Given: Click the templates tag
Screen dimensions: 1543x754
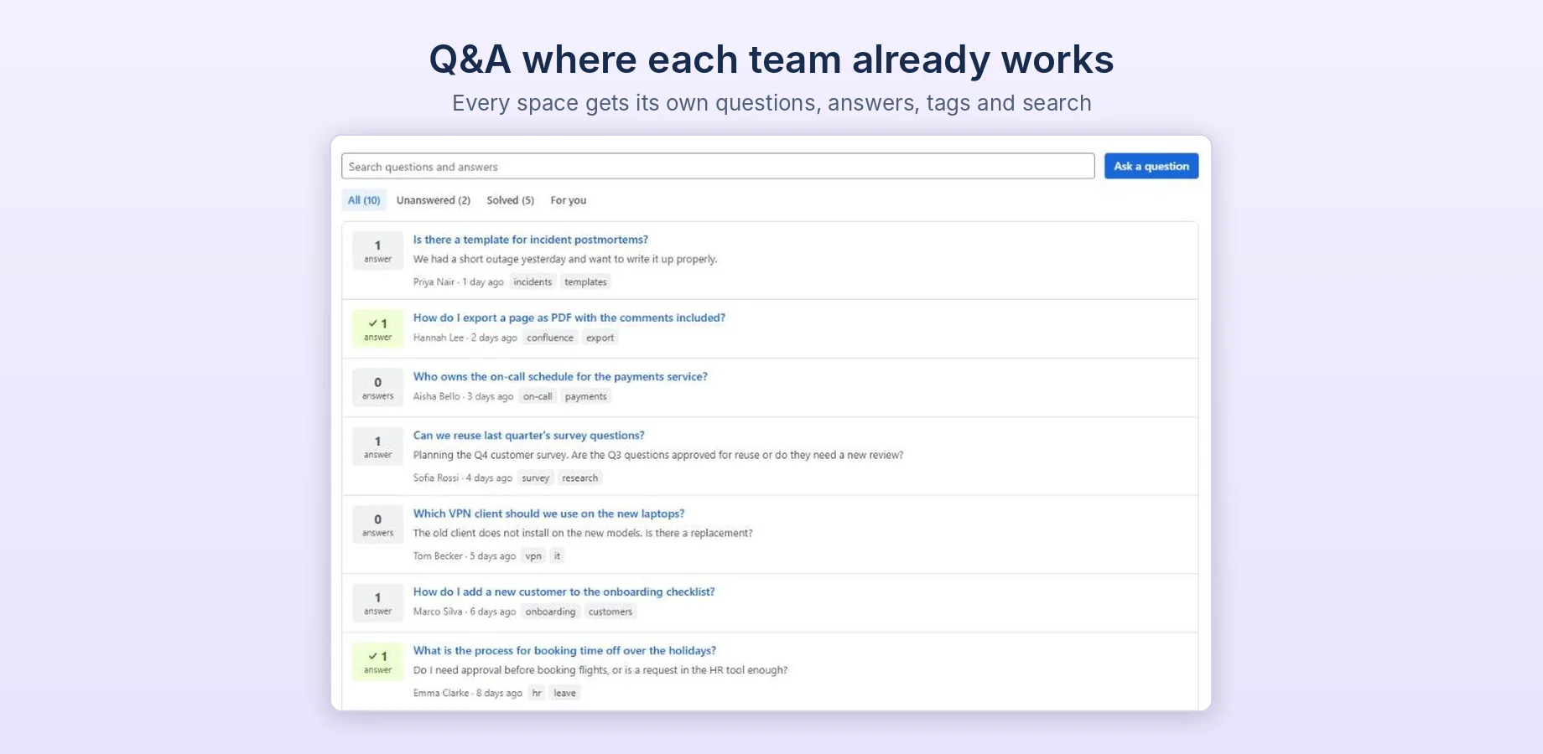Looking at the screenshot, I should click(585, 282).
